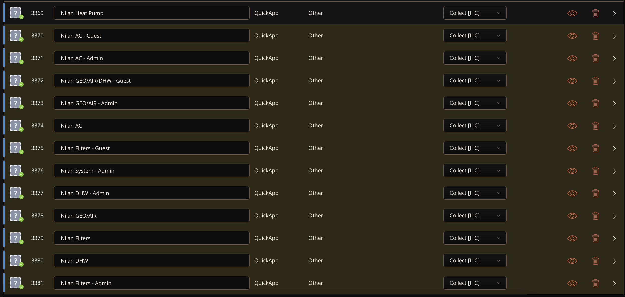Delete the Nilan Filters - Guest device
625x297 pixels.
pos(595,148)
